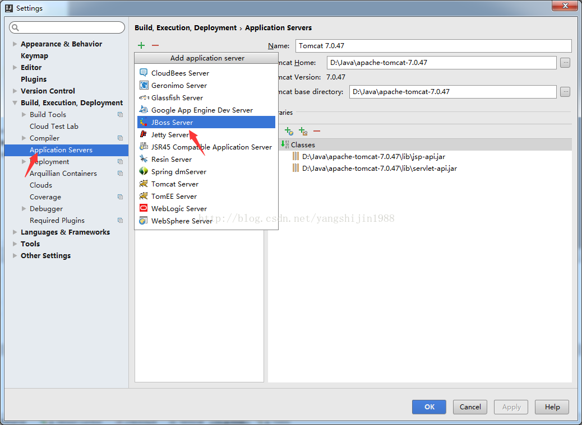Image resolution: width=582 pixels, height=425 pixels.
Task: Click the project-level icon beside Coverage
Action: [x=120, y=197]
